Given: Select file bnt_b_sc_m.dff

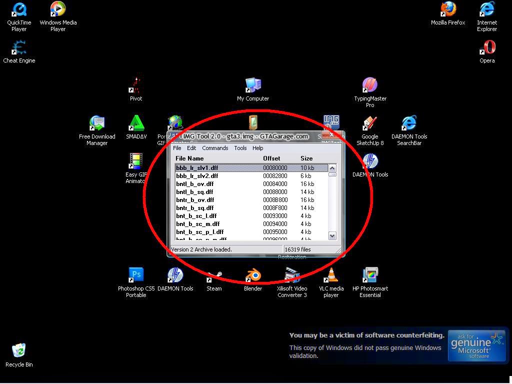Looking at the screenshot, I should pos(251,223).
